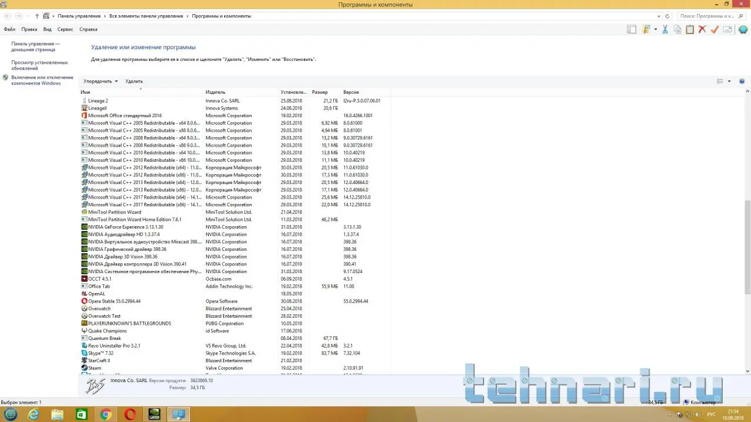Click the Action Center flag tray icon
751x422 pixels.
(679, 414)
